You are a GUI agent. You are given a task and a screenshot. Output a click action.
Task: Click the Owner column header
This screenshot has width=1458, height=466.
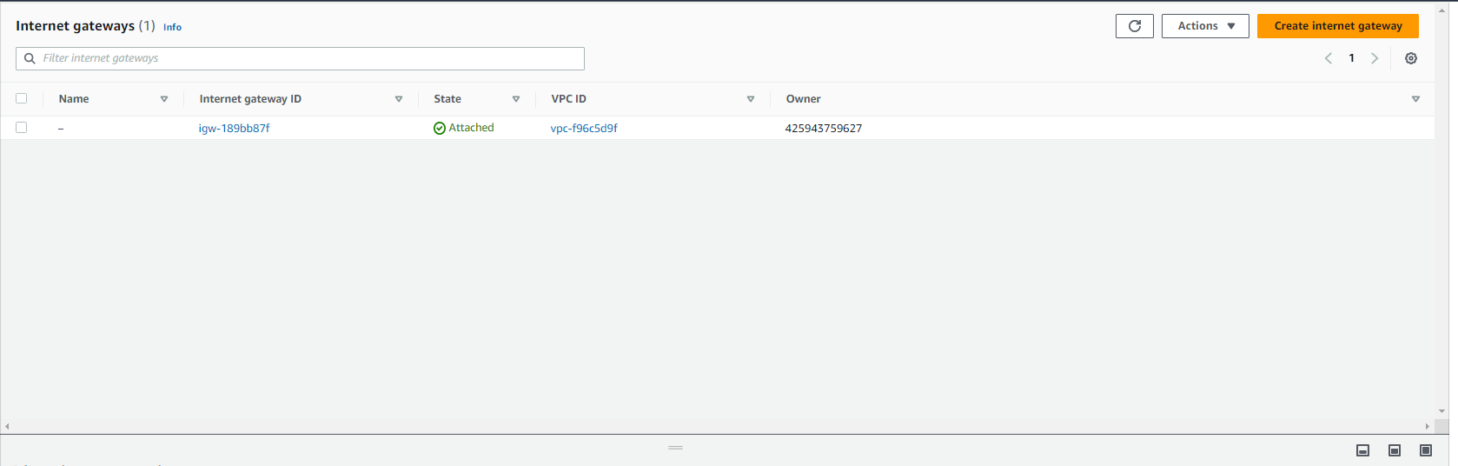point(803,99)
